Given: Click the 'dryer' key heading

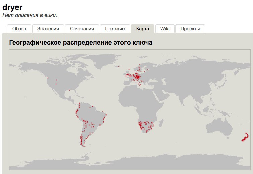Looking at the screenshot, I should click(12, 7).
